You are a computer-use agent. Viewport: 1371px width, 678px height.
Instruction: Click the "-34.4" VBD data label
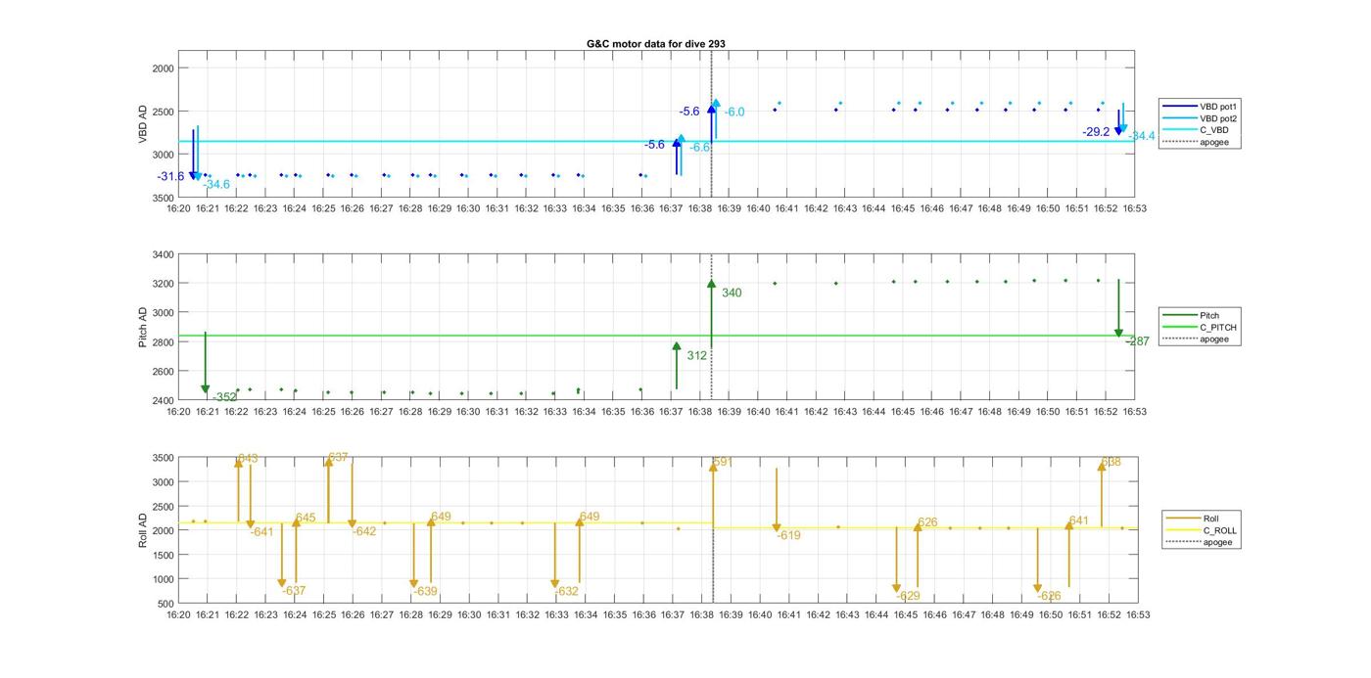pyautogui.click(x=1142, y=135)
